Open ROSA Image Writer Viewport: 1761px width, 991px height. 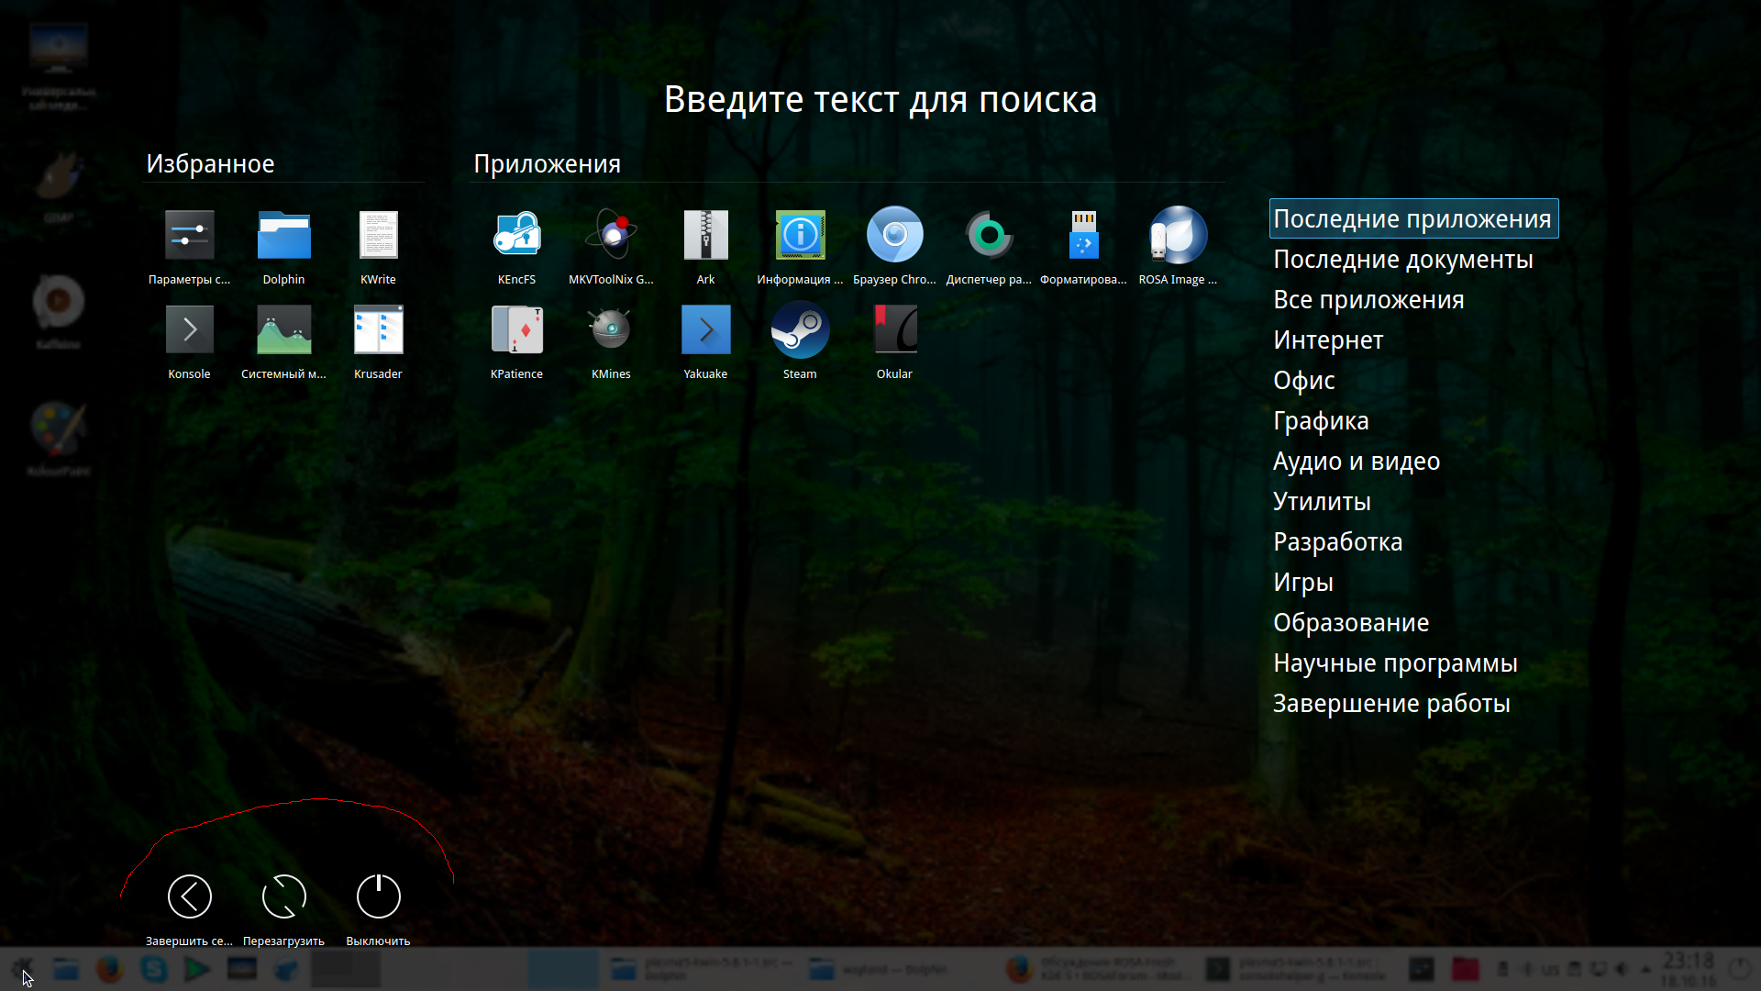coord(1178,237)
